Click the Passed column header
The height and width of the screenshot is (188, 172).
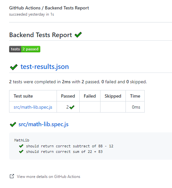(68, 96)
